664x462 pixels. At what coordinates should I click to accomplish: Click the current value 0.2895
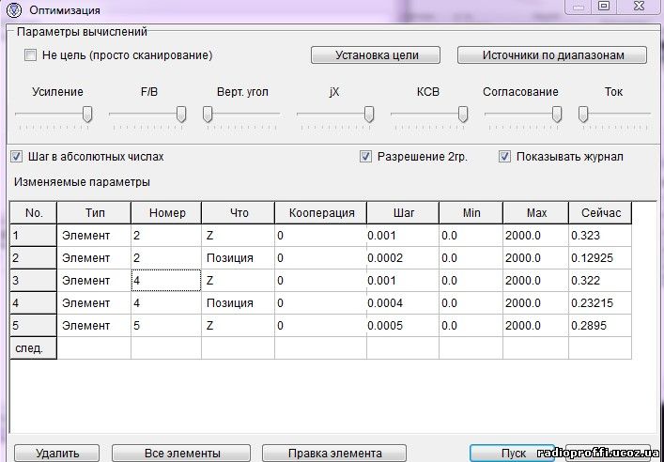(600, 325)
